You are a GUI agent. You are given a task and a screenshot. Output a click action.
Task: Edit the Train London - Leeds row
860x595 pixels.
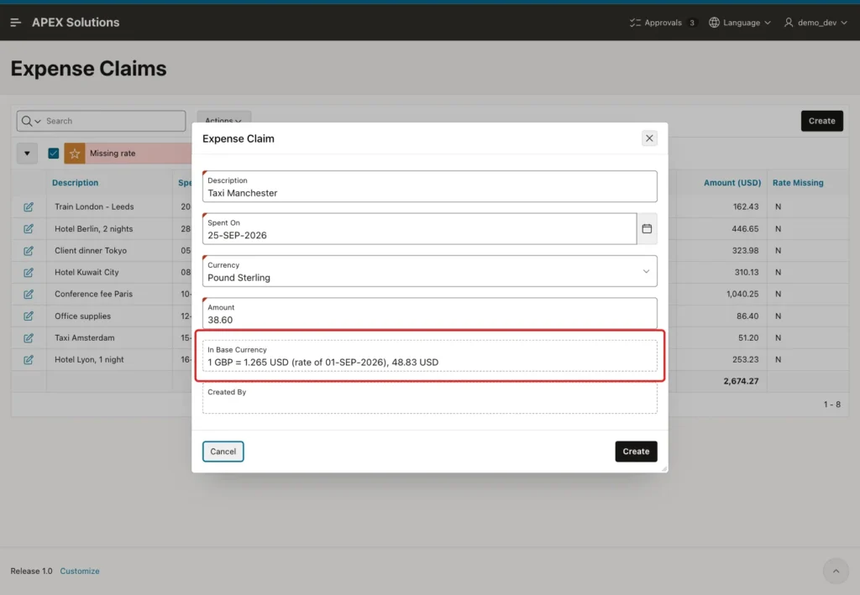click(29, 207)
